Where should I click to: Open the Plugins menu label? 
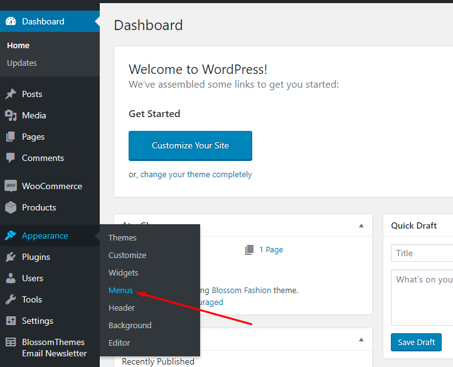[36, 257]
